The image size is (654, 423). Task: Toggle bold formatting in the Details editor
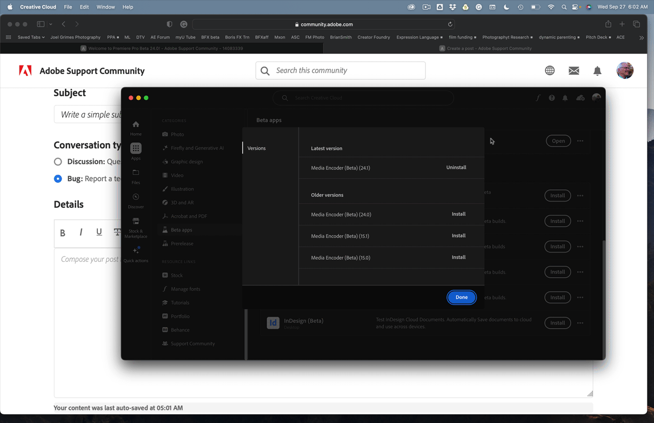point(62,232)
